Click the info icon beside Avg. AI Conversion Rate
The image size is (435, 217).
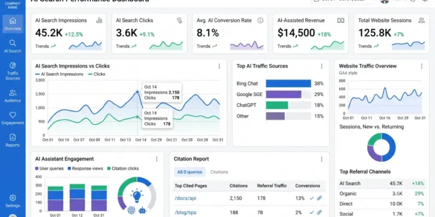[x=260, y=20]
